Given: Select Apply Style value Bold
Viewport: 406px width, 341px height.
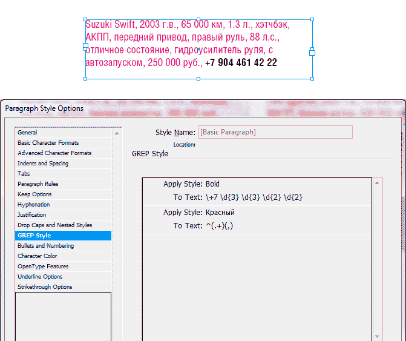Looking at the screenshot, I should tap(212, 184).
